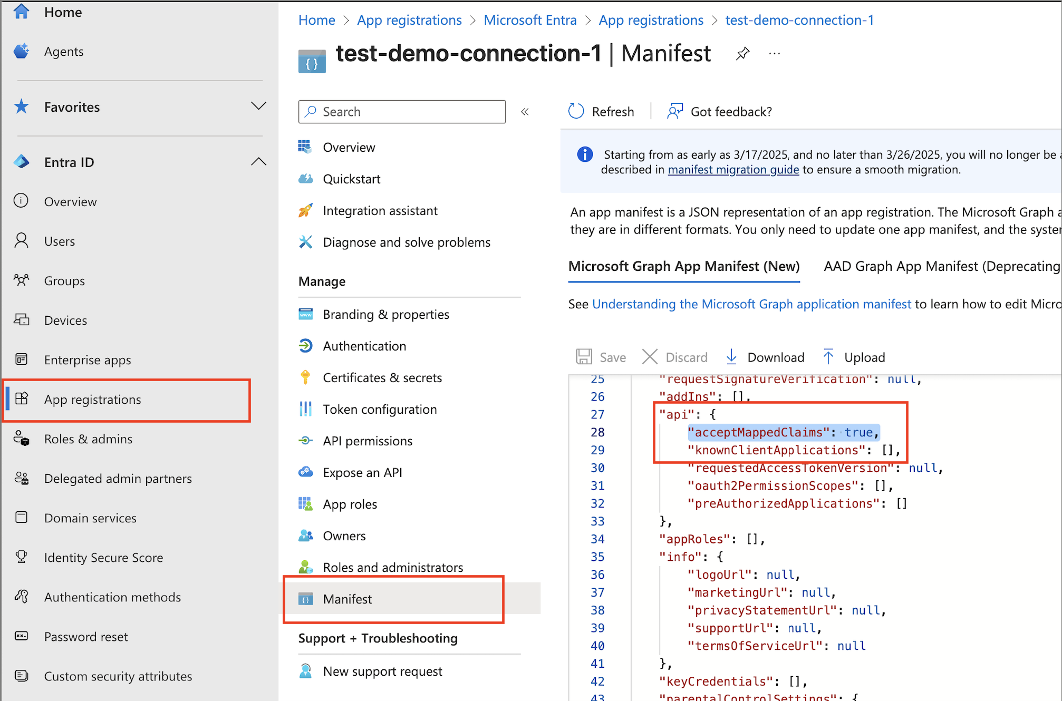Open Understanding the Microsoft Graph application manifest link
Screen dimensions: 1062x701
coord(751,304)
